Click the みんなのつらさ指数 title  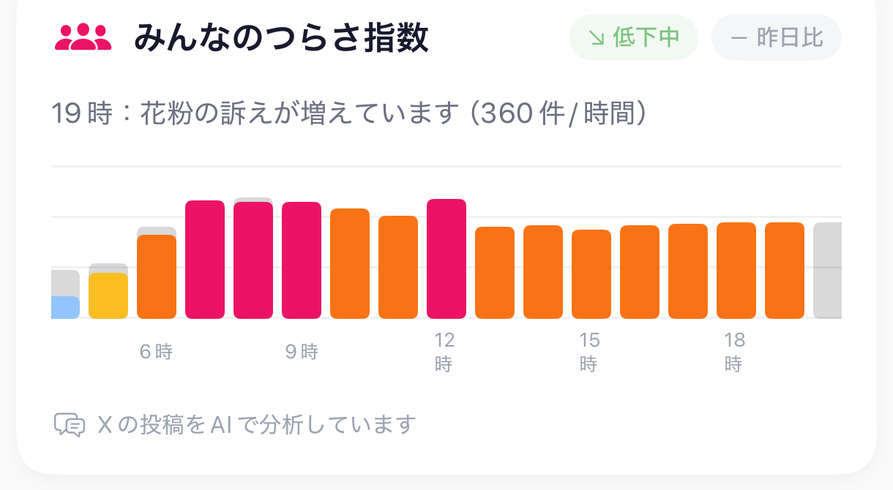coord(280,38)
